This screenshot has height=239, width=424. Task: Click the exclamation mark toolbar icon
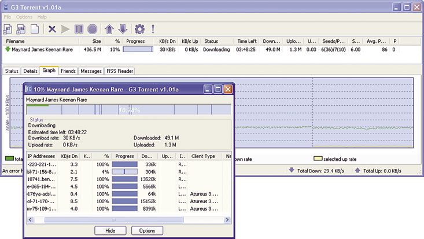click(x=153, y=29)
